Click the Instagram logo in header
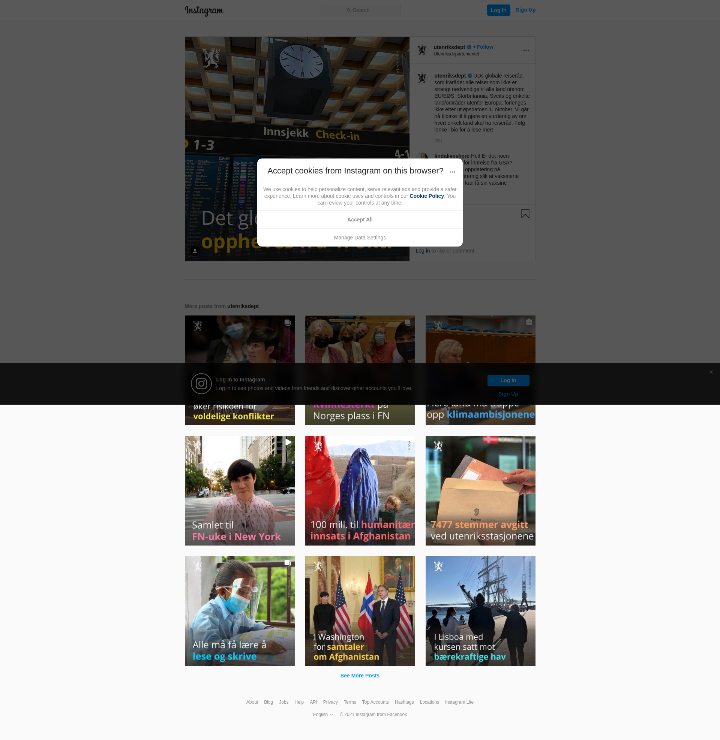The width and height of the screenshot is (720, 740). (204, 10)
